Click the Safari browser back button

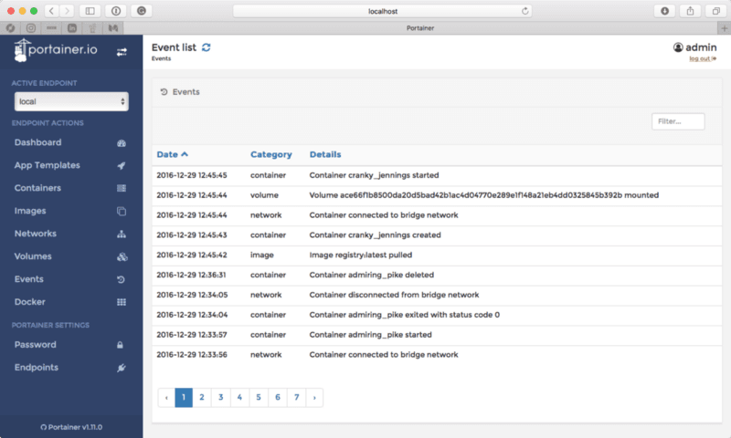(51, 11)
